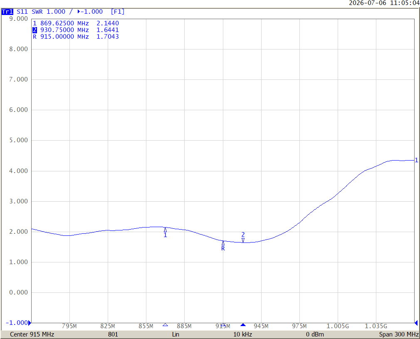Click the right-edge reference level arrow
Image resolution: width=420 pixels, height=339 pixels.
click(416, 323)
